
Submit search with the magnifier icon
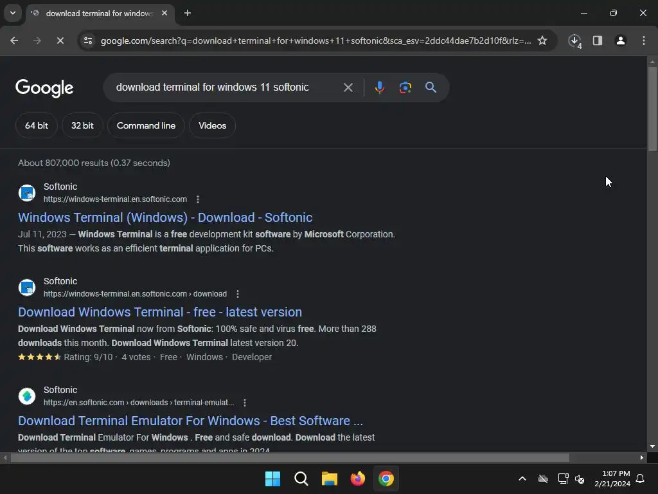click(431, 87)
